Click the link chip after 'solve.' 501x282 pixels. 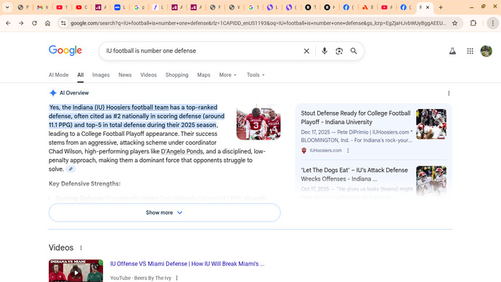(70, 169)
